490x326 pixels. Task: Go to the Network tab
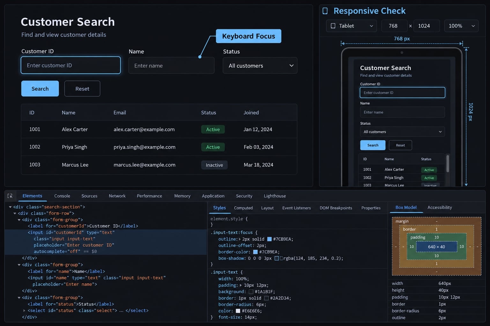pos(117,196)
